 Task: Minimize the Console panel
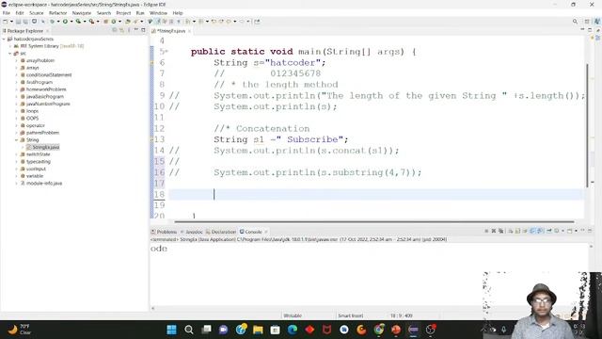pyautogui.click(x=582, y=231)
